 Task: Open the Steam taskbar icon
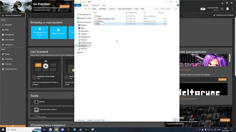pyautogui.click(x=80, y=129)
